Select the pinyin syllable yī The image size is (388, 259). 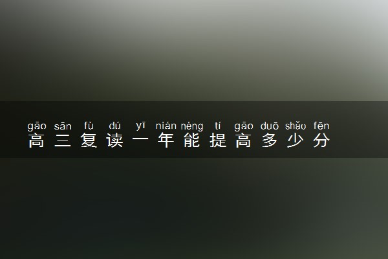pos(140,126)
